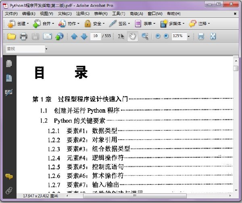The height and width of the screenshot is (203, 242).
Task: Open the 帮助(H) menu
Action: tap(174, 14)
